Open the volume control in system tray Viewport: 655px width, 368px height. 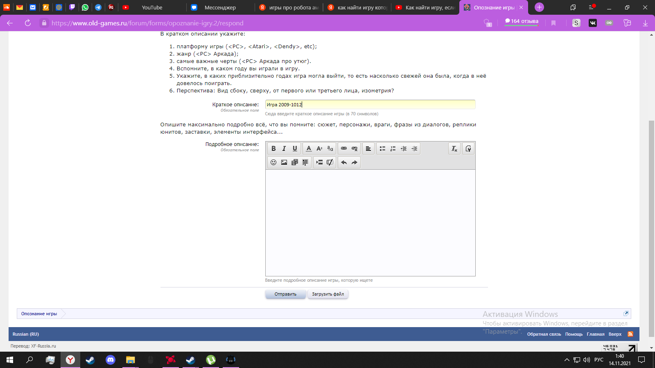pyautogui.click(x=587, y=360)
